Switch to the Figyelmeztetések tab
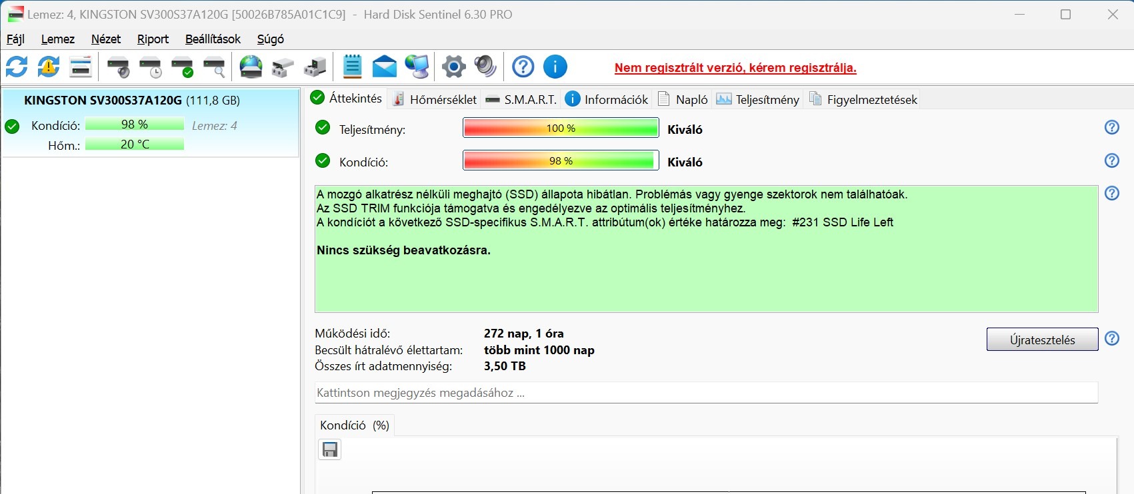 point(863,99)
